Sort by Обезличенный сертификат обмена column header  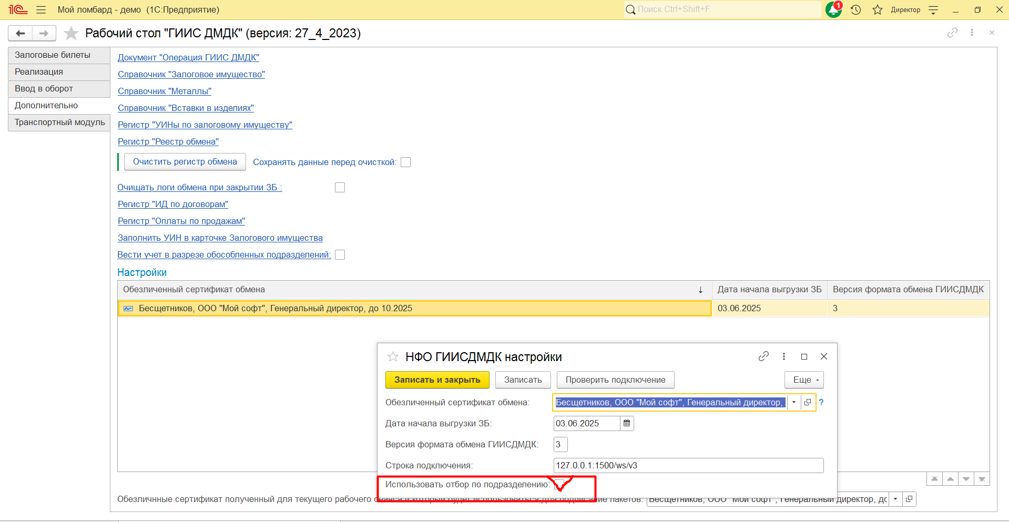click(x=414, y=290)
